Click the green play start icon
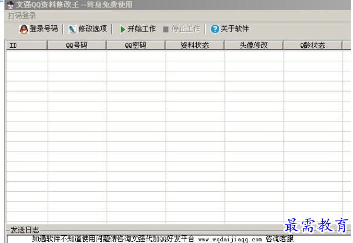353x243 pixels. pyautogui.click(x=123, y=29)
